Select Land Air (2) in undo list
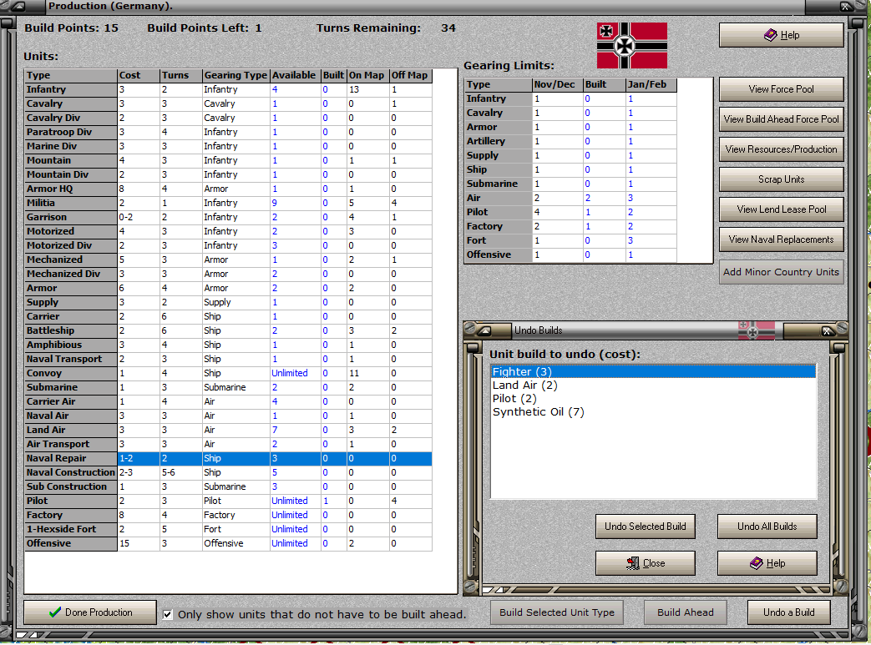This screenshot has height=645, width=871. click(x=653, y=385)
